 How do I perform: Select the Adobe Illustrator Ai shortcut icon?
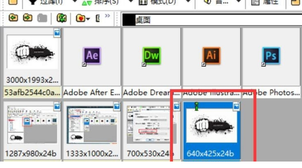point(211,56)
